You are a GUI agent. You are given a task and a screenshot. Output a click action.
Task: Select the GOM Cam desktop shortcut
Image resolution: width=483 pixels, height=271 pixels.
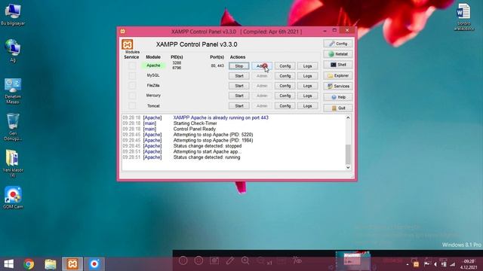13,197
